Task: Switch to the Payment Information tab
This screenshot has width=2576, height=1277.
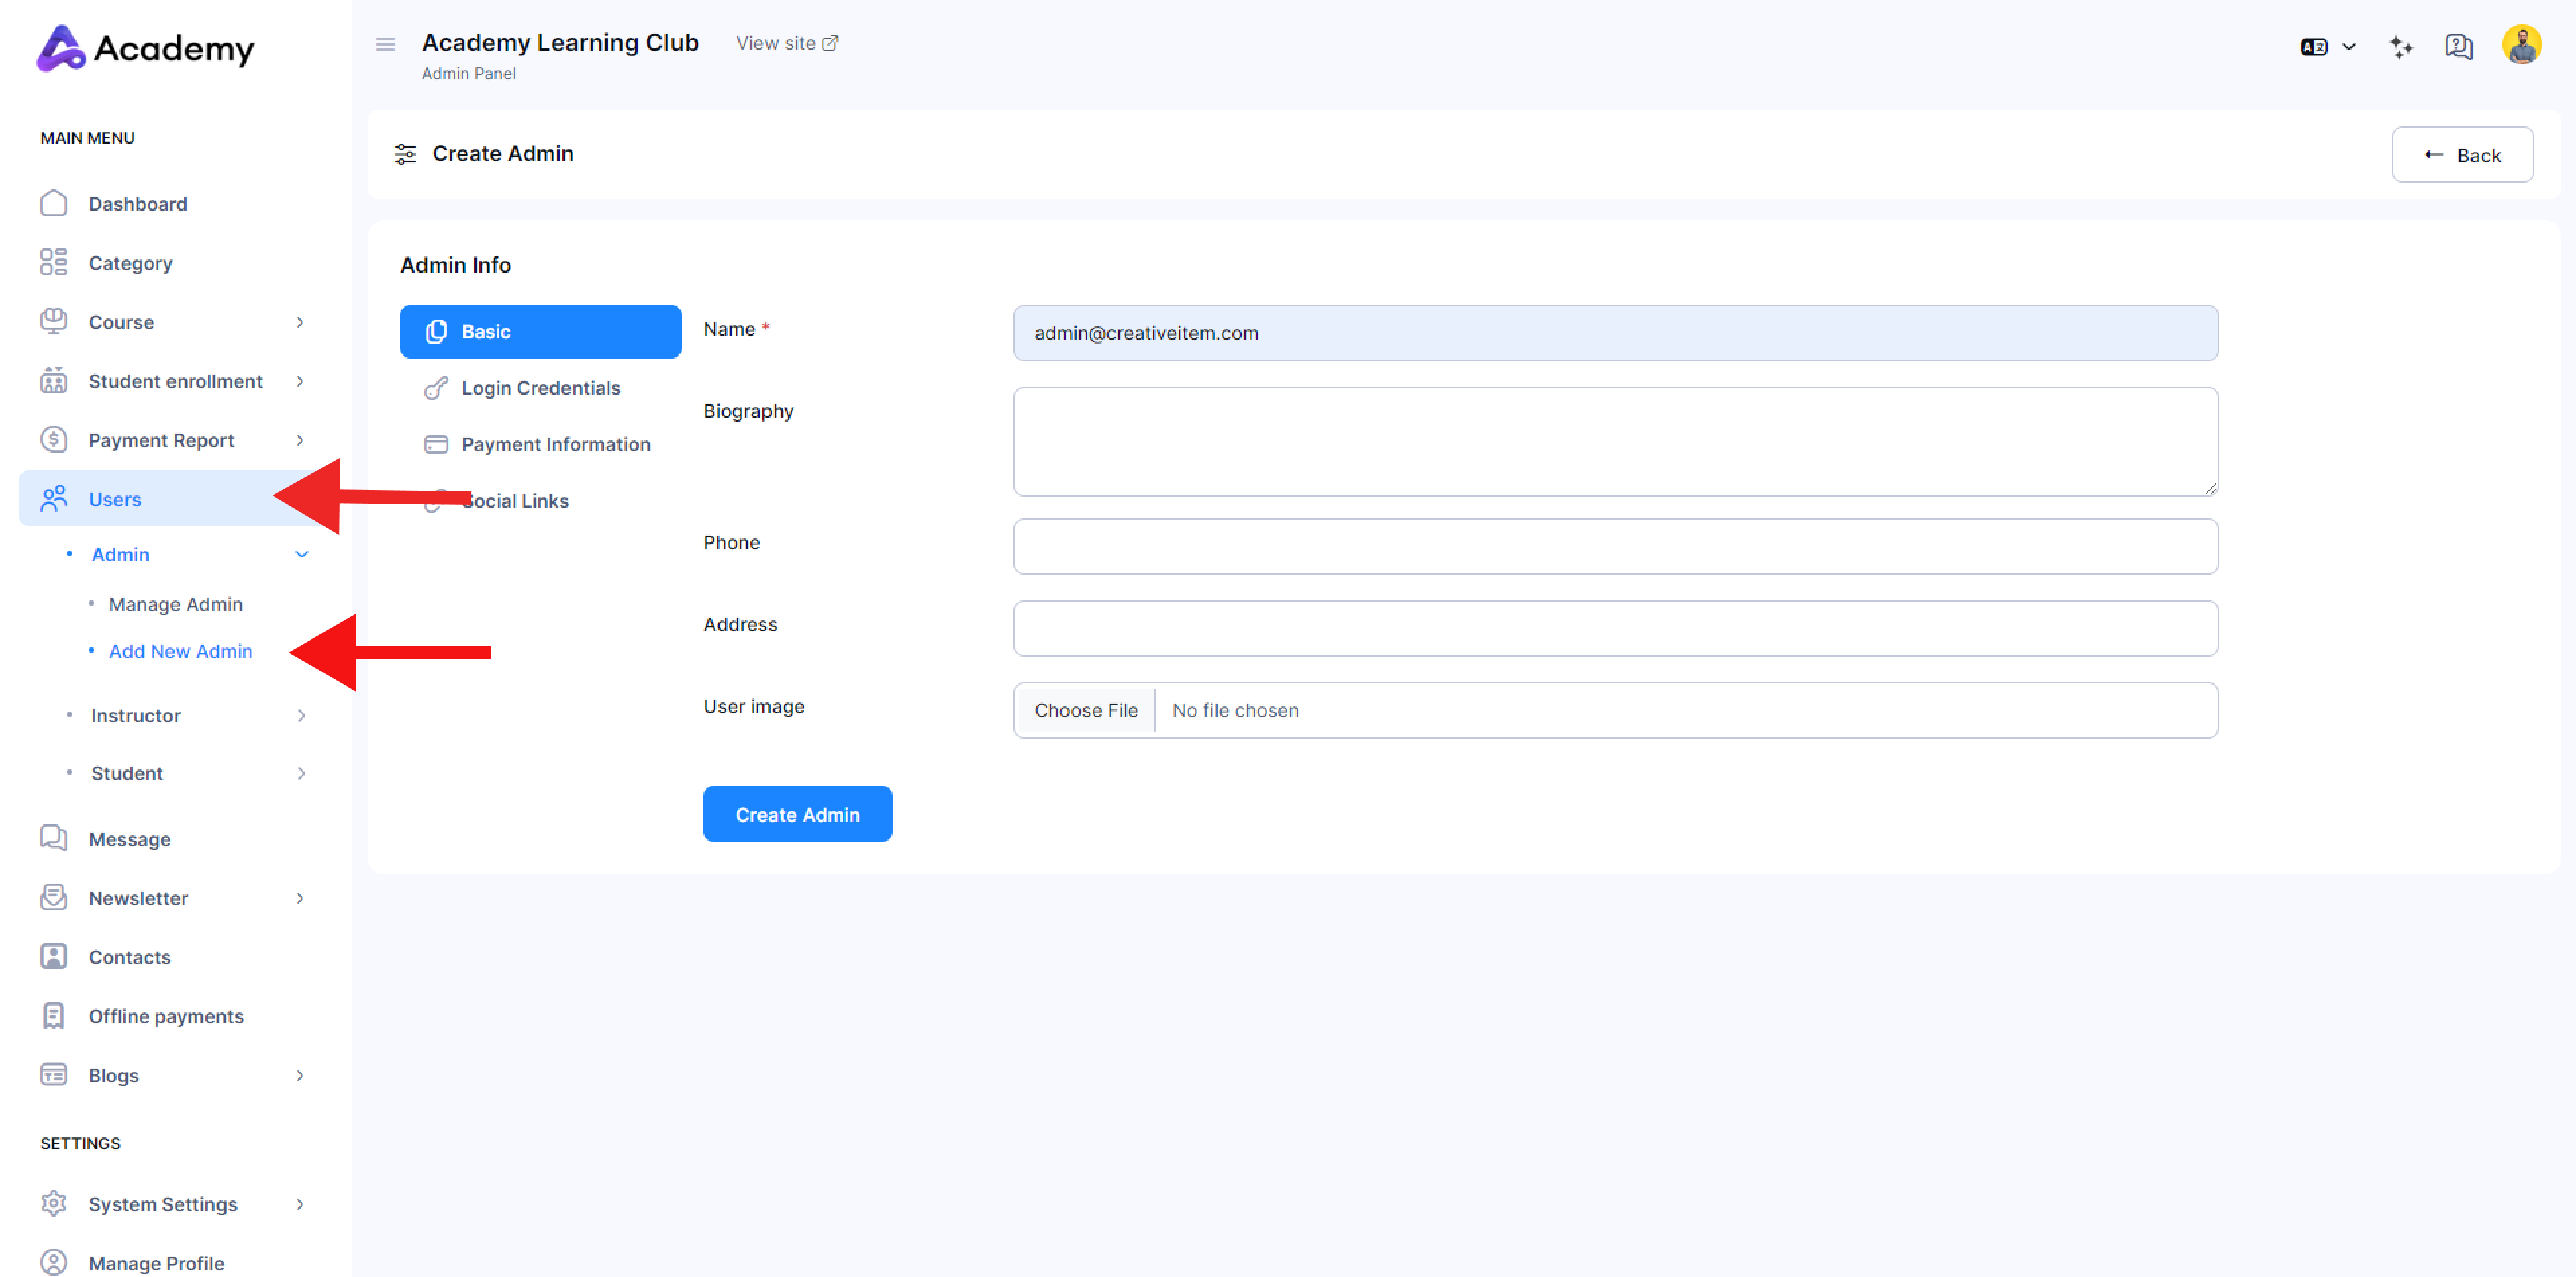Action: click(555, 444)
